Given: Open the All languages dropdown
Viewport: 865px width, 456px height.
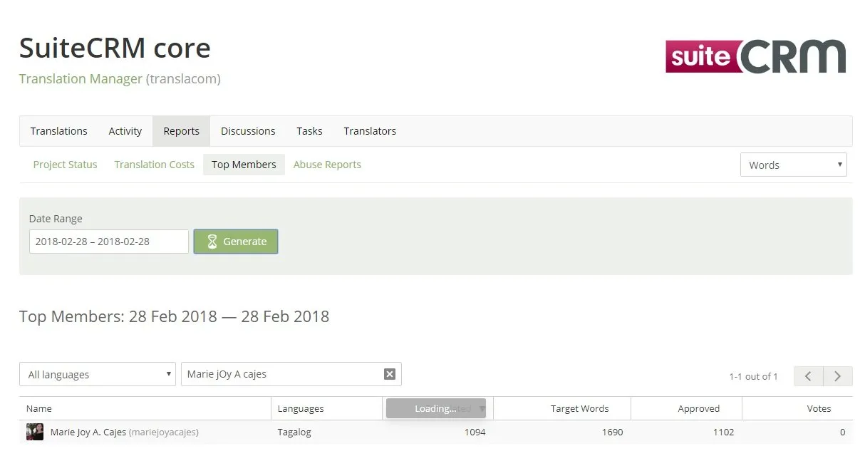Looking at the screenshot, I should 98,374.
